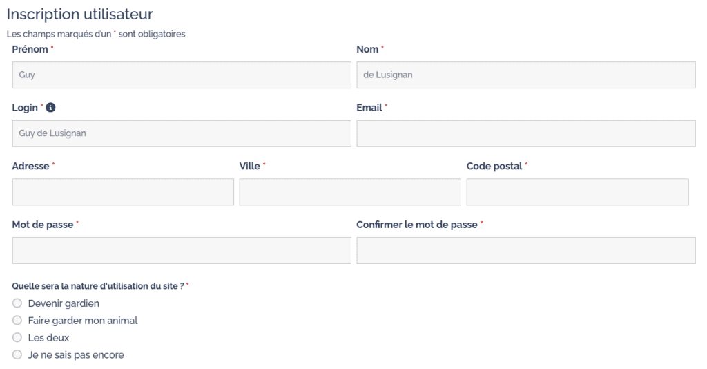Click the Nom field with 'de Lusignan'

pyautogui.click(x=525, y=75)
